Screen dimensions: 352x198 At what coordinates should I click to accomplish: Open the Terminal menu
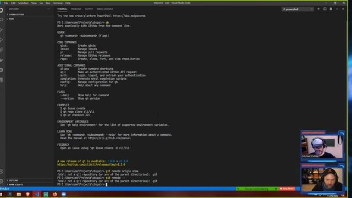click(58, 3)
